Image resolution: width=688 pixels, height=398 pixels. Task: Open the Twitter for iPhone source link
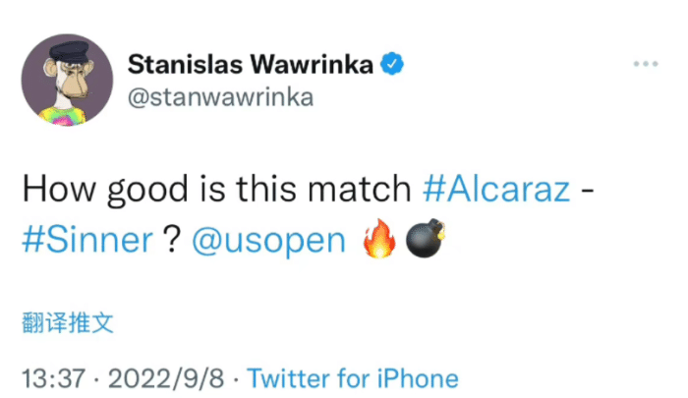click(x=352, y=378)
